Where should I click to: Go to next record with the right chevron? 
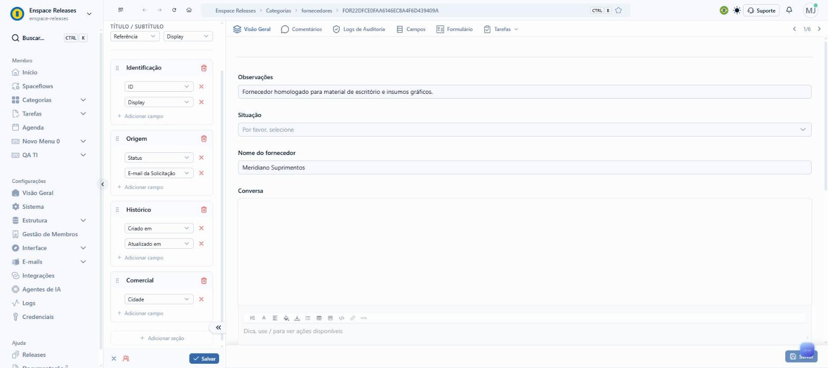[819, 29]
